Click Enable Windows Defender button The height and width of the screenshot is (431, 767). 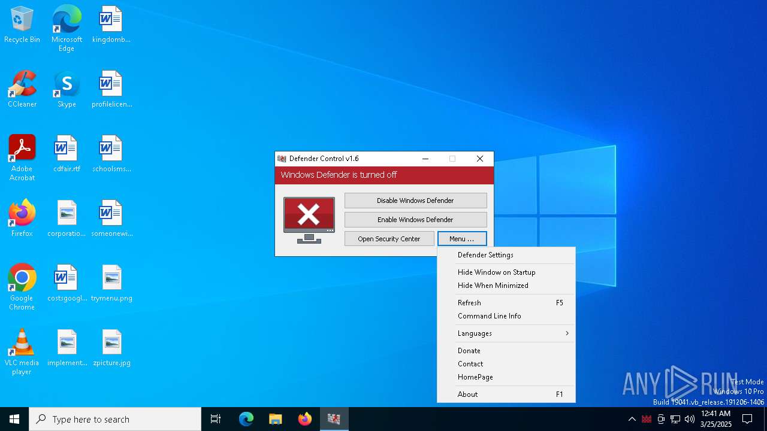point(415,220)
